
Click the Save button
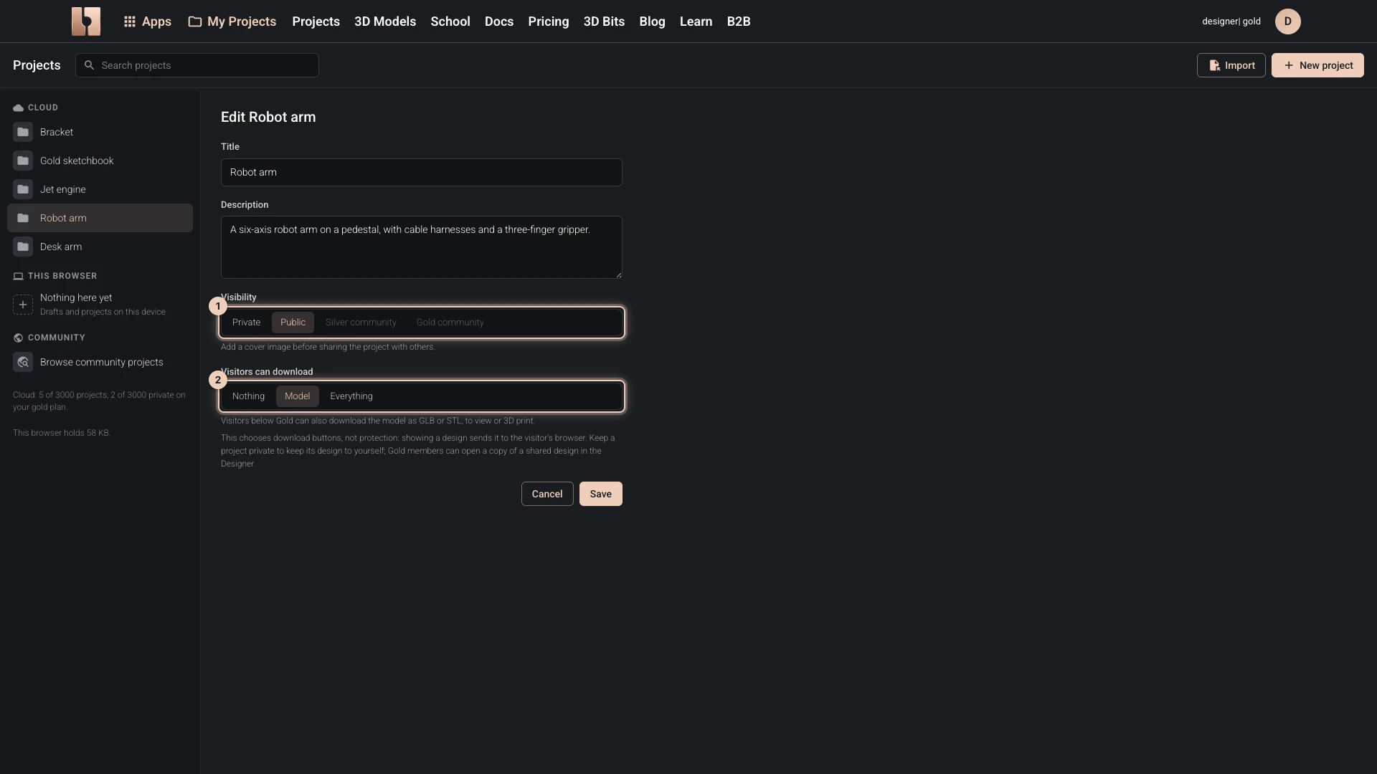coord(601,494)
